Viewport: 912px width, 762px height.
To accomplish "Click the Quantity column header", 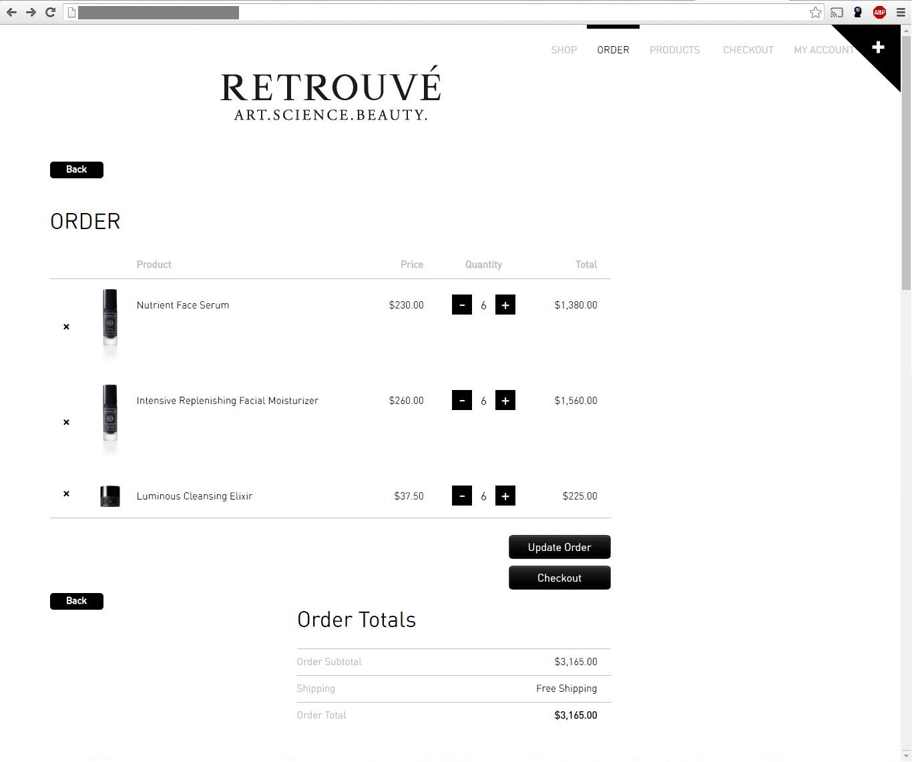I will [483, 264].
